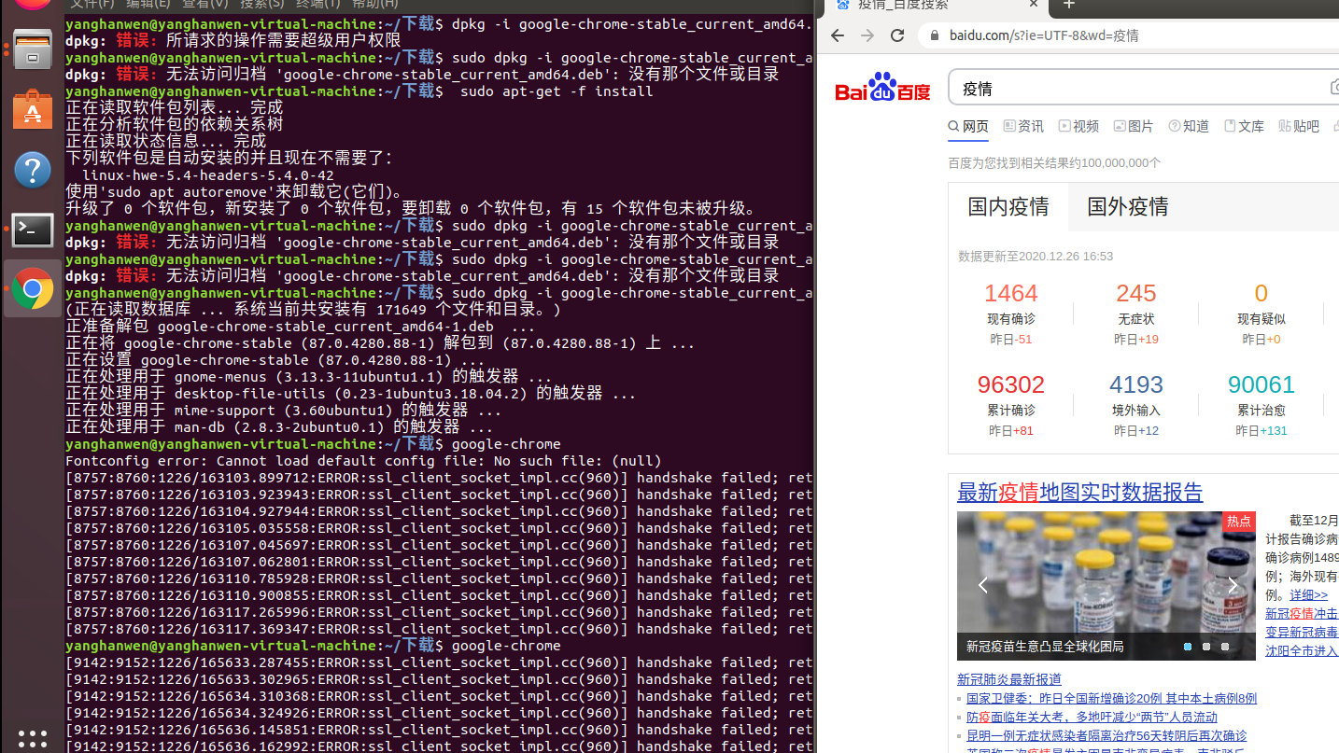
Task: Click the 昨日+81 change under 累计确诊
Action: (1011, 431)
